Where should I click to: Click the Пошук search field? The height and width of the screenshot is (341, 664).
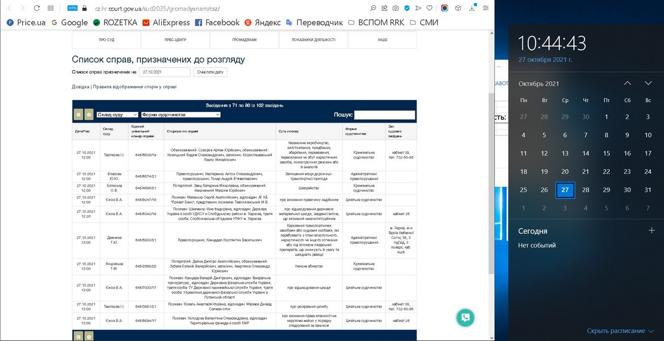pyautogui.click(x=384, y=114)
